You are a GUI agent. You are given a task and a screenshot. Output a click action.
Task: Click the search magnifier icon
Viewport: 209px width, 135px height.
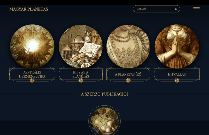click(x=176, y=9)
